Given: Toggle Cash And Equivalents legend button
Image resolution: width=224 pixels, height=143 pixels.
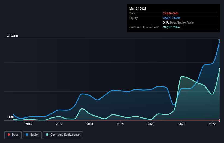Looking at the screenshot, I should pyautogui.click(x=63, y=135).
